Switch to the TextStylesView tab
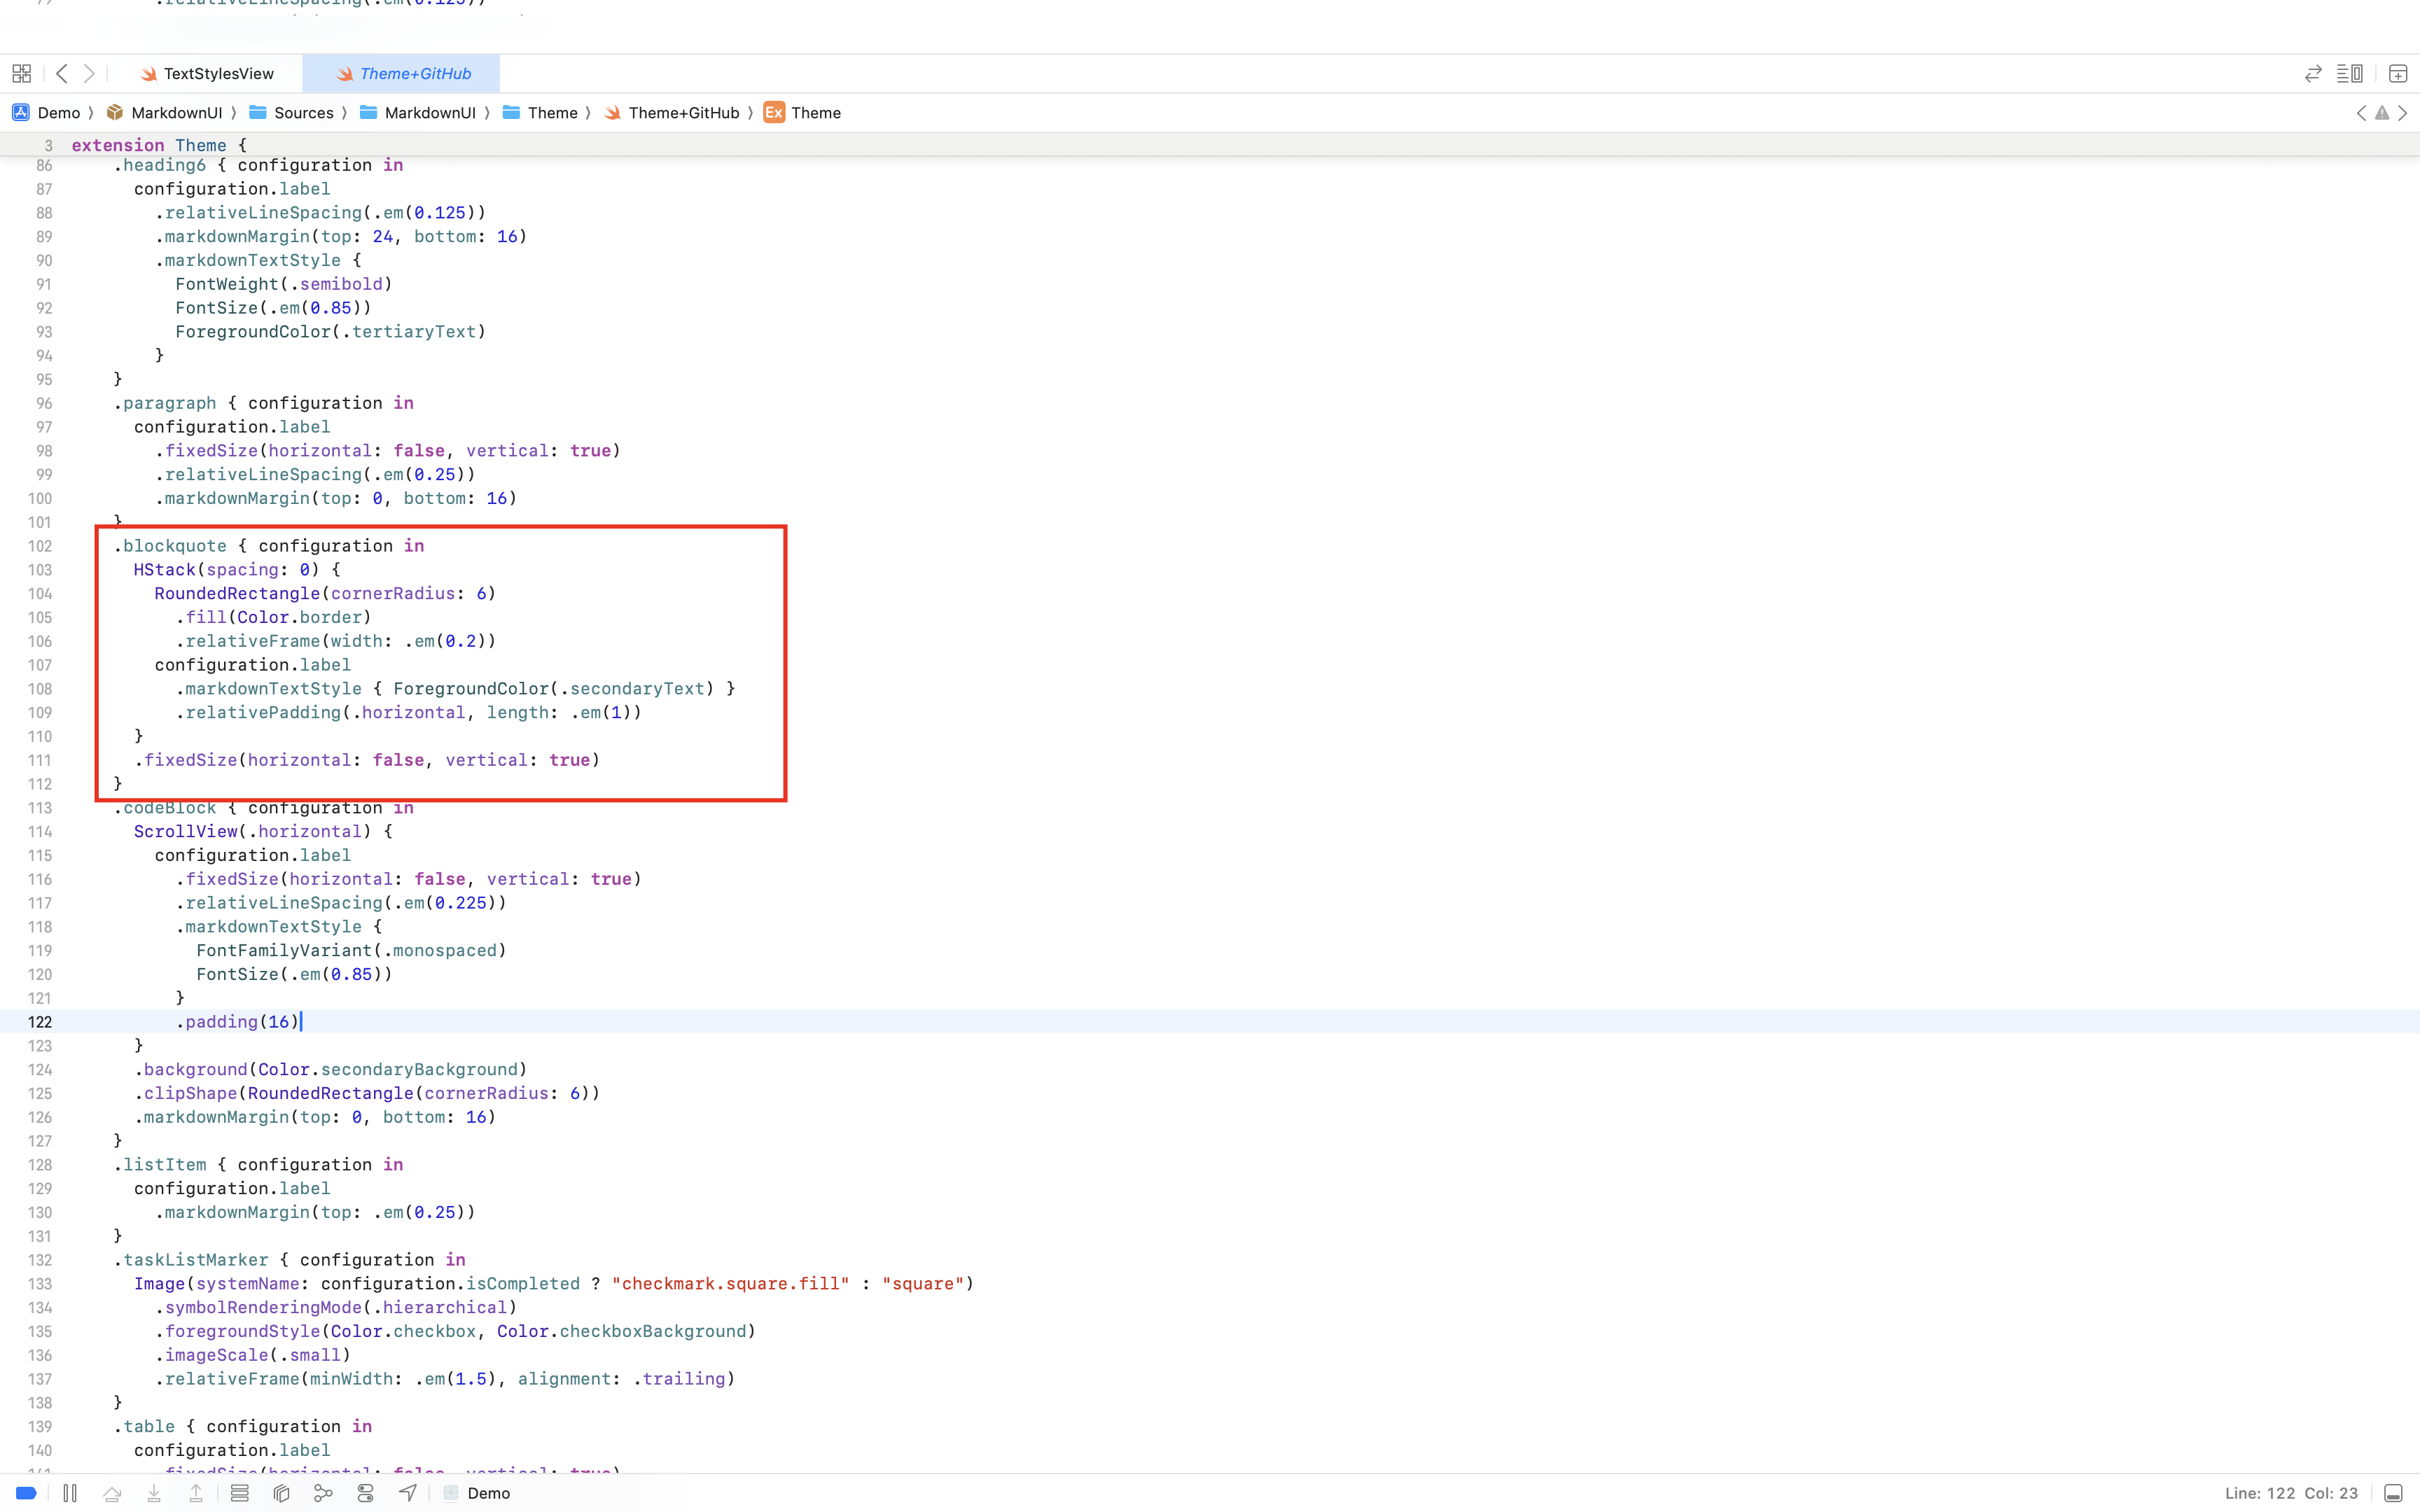Image resolution: width=2420 pixels, height=1512 pixels. point(218,74)
